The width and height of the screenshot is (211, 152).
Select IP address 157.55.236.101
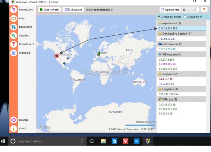point(182,28)
